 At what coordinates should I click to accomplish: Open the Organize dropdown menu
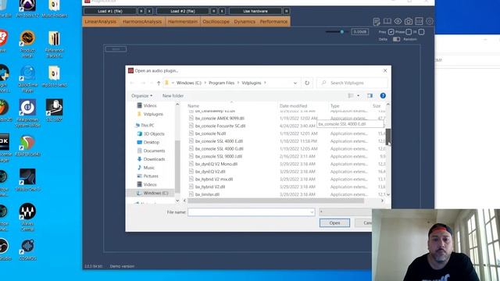click(x=142, y=95)
